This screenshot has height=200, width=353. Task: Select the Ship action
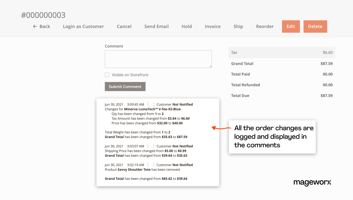pos(238,26)
